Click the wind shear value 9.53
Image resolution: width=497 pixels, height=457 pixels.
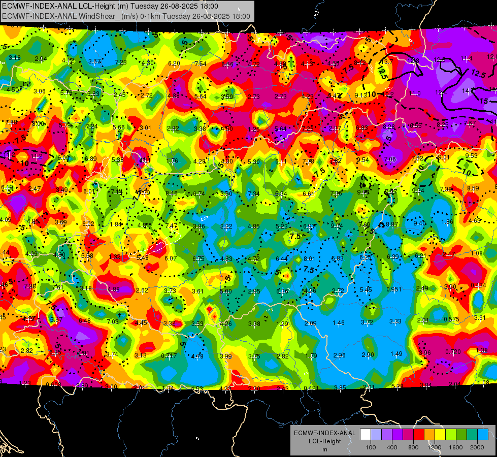point(471,156)
